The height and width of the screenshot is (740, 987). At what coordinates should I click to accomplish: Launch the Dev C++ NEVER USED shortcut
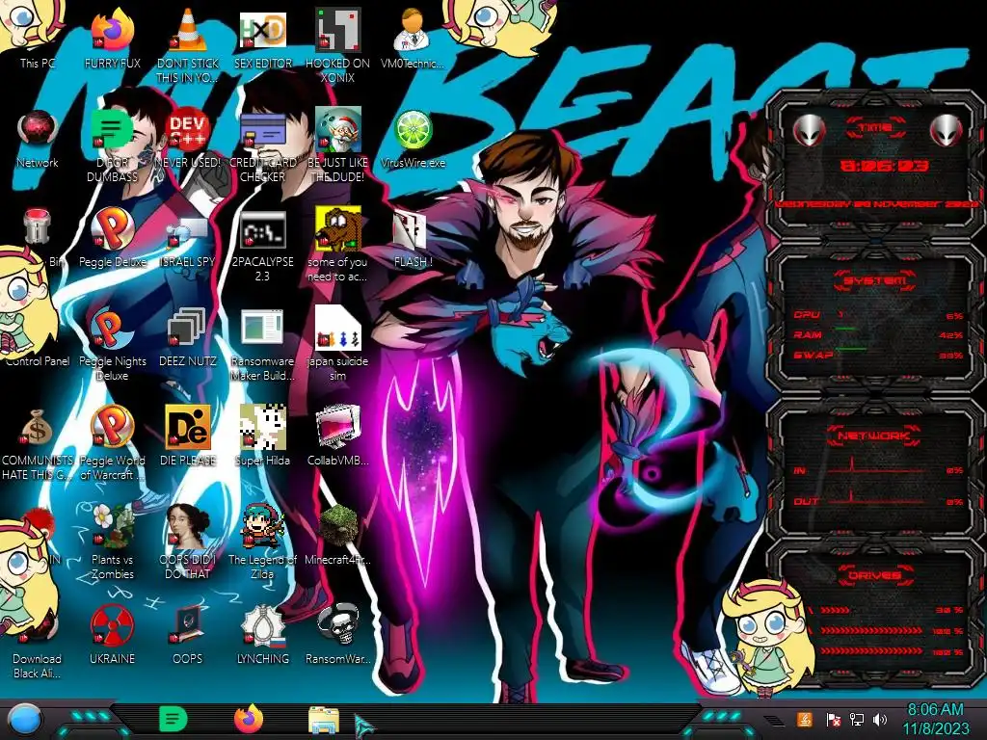coord(188,130)
